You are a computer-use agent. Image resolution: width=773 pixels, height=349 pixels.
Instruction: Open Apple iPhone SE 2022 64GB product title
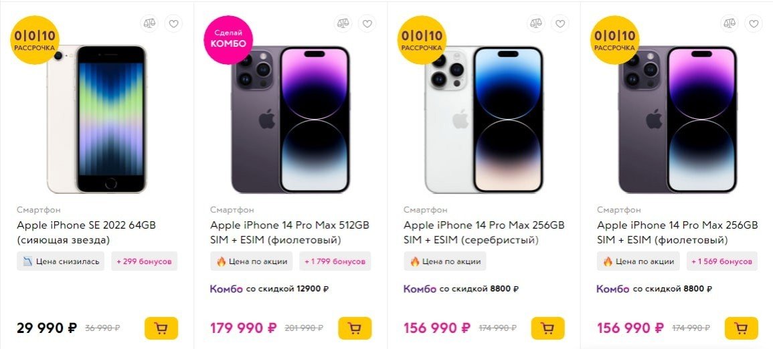click(x=86, y=225)
